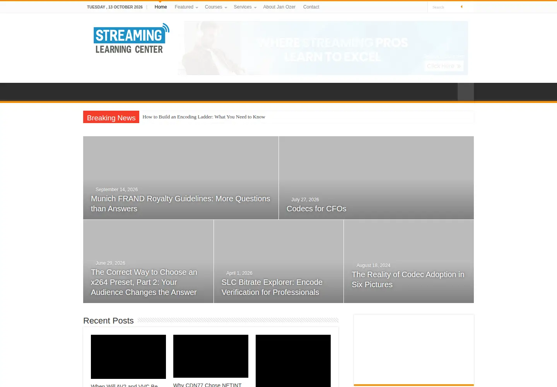This screenshot has width=557, height=387.
Task: Click the date April 1, 2026
Action: (239, 273)
